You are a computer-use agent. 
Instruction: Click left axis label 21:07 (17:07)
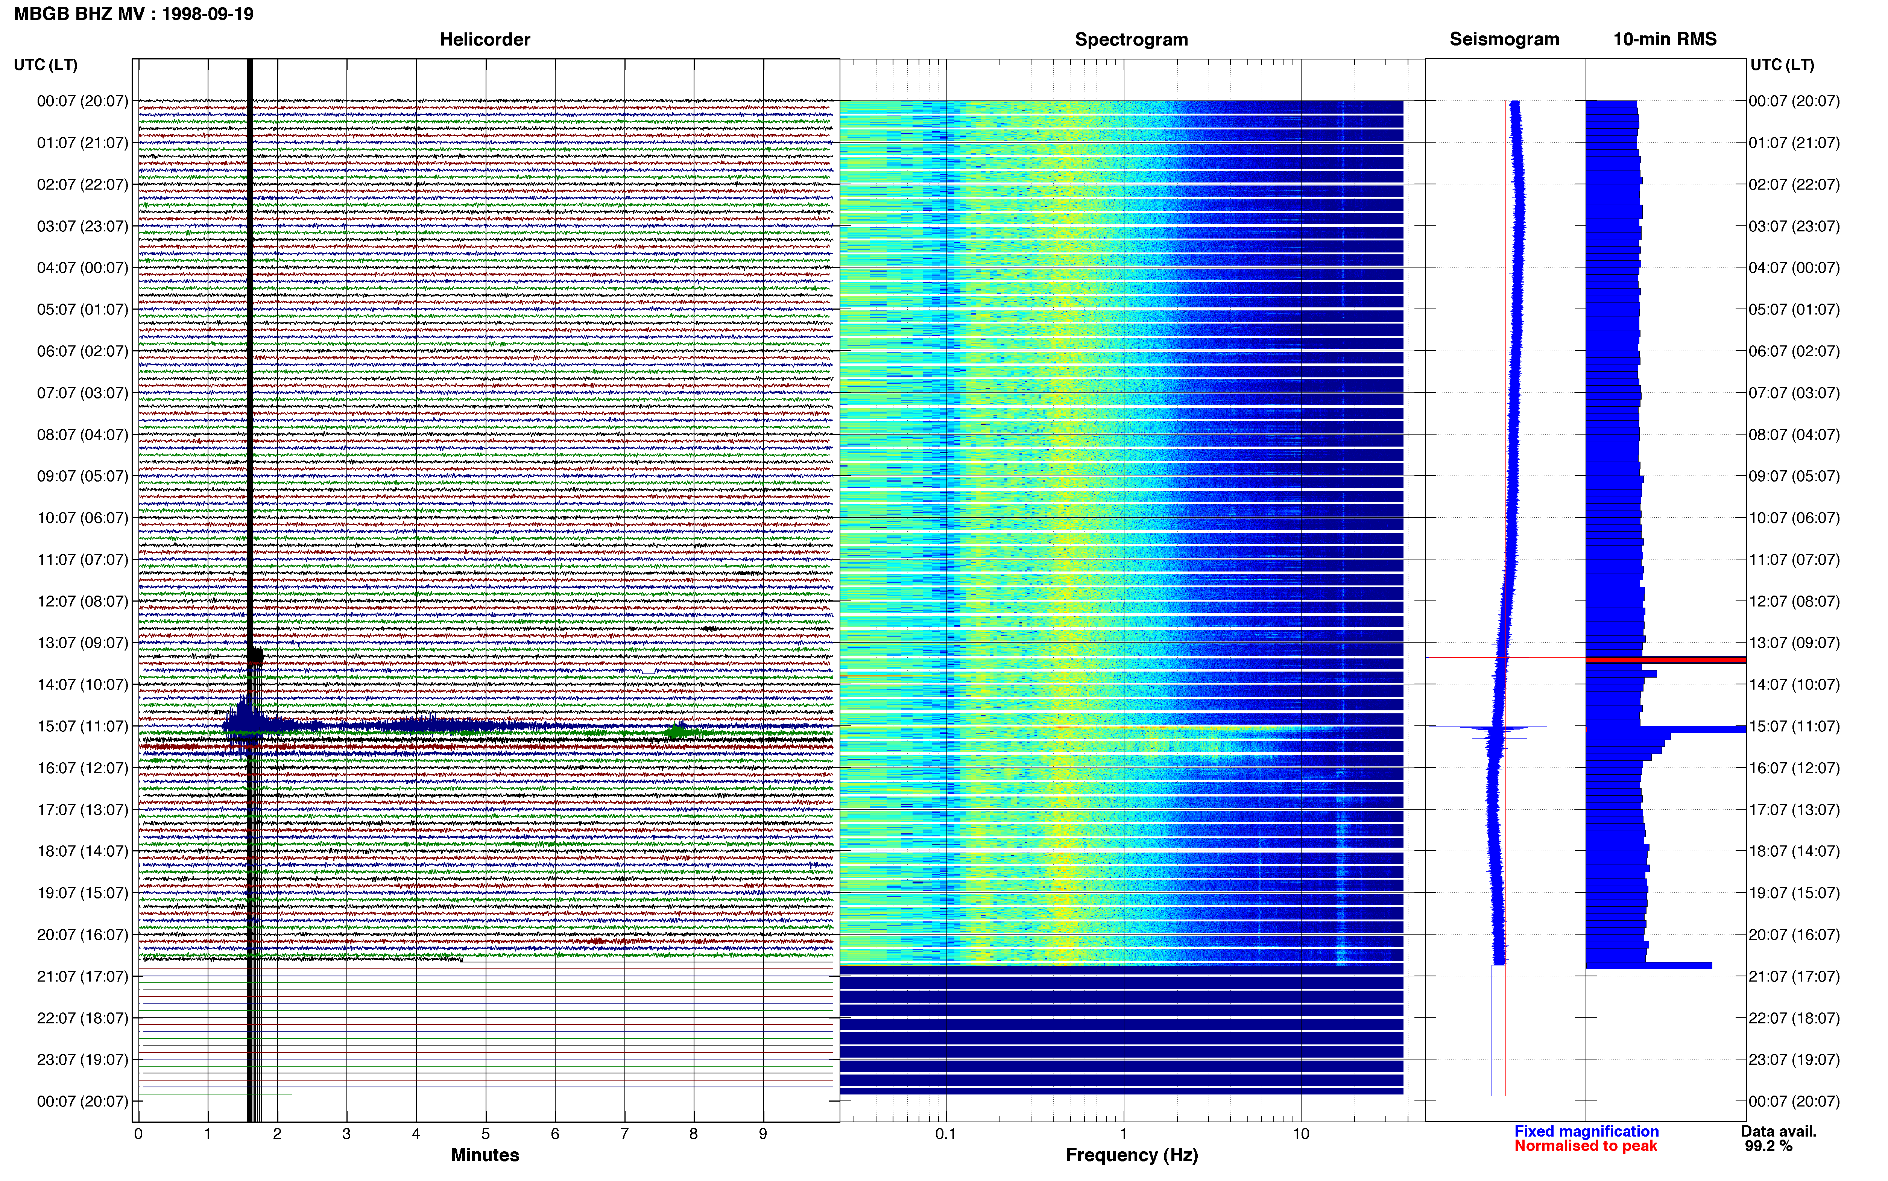(x=83, y=976)
